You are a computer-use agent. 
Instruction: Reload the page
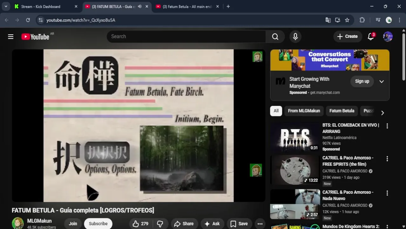[28, 20]
